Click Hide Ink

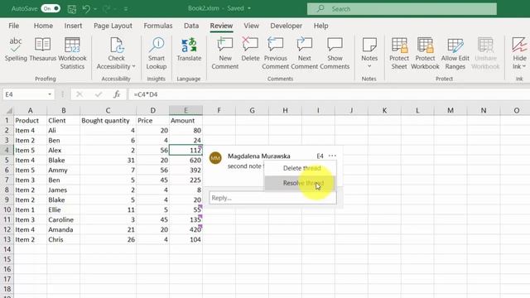coord(519,53)
